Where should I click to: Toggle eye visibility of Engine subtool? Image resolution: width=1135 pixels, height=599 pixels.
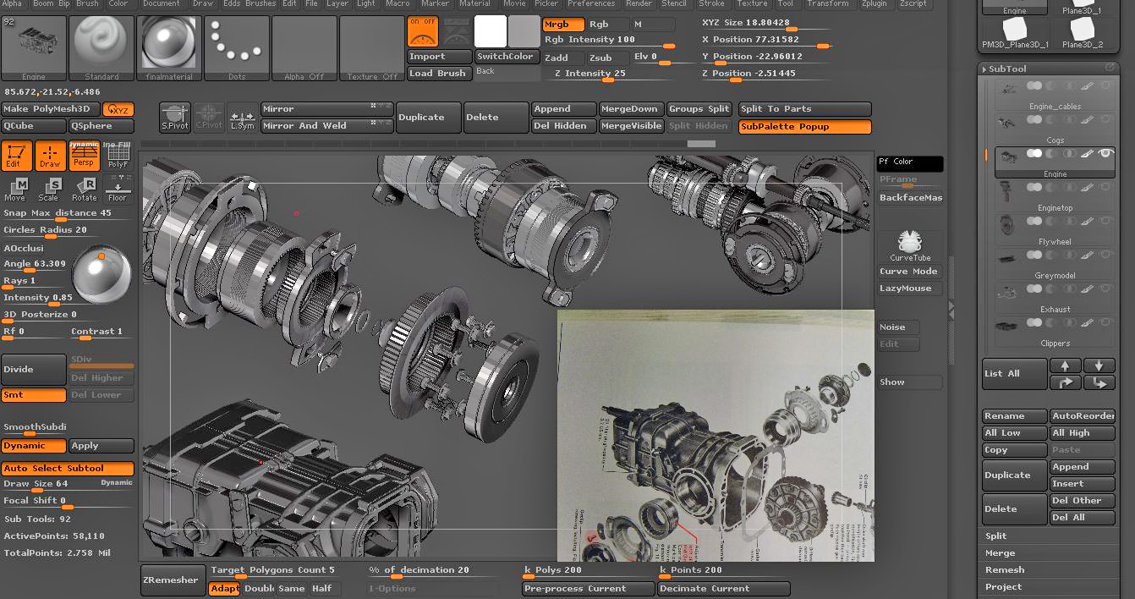coord(1104,153)
